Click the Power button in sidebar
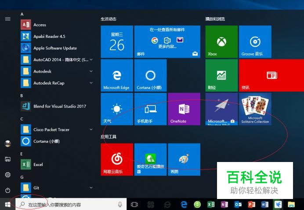This screenshot has width=304, height=210. pos(8,190)
